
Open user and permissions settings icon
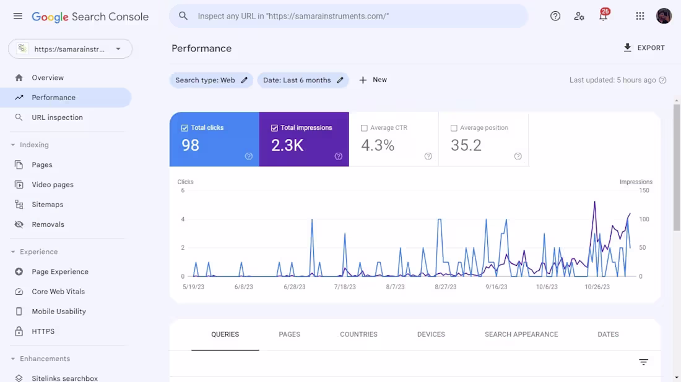click(579, 17)
